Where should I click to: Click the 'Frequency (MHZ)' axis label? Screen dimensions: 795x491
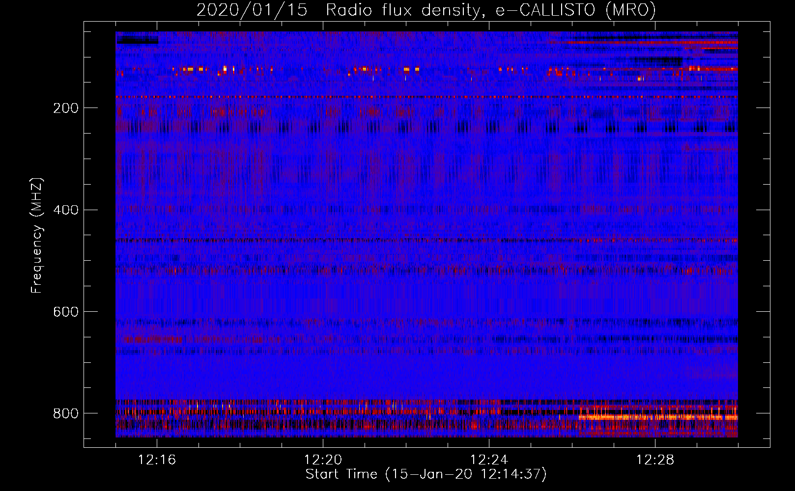37,235
